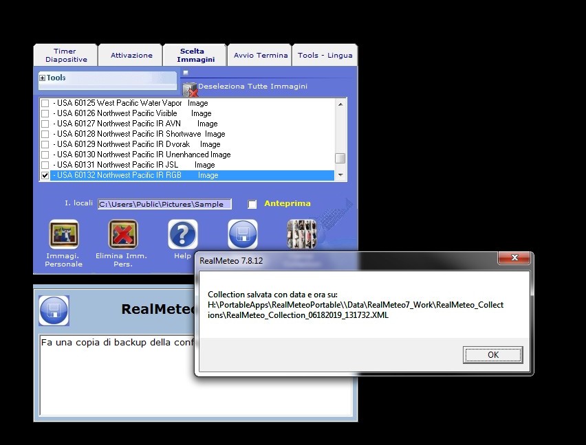Check USA 60125 West Pacific Water Vapor

[x=45, y=103]
